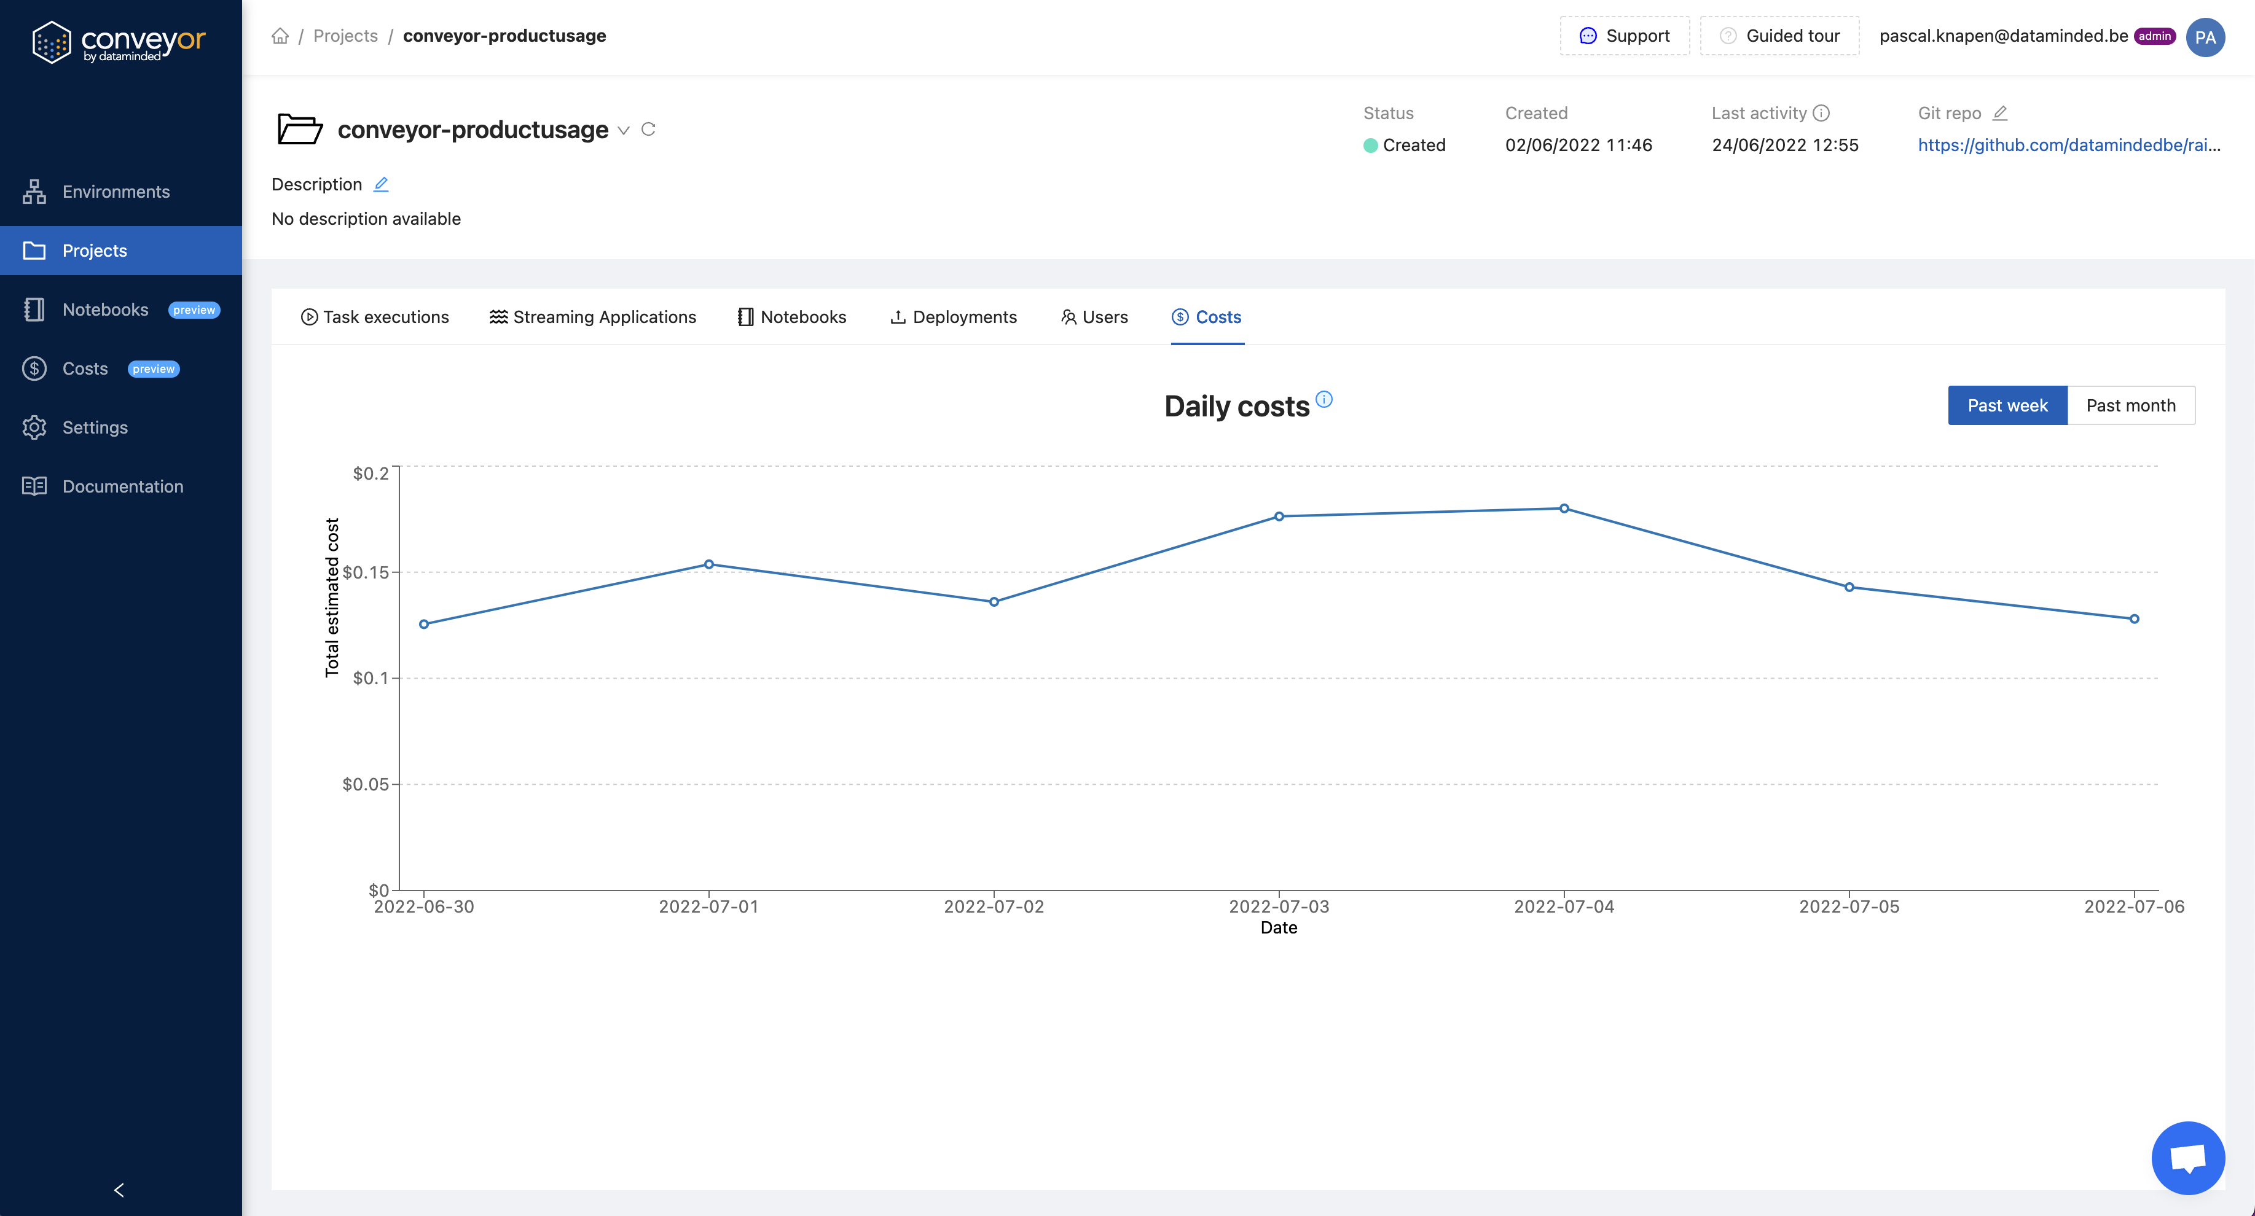Click the refresh icon beside project name
2255x1216 pixels.
tap(648, 130)
